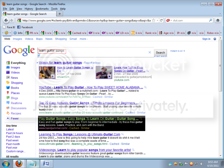The image size is (224, 168).
Task: Preview the iVideosongs result magnifier icon
Action: (x=133, y=150)
